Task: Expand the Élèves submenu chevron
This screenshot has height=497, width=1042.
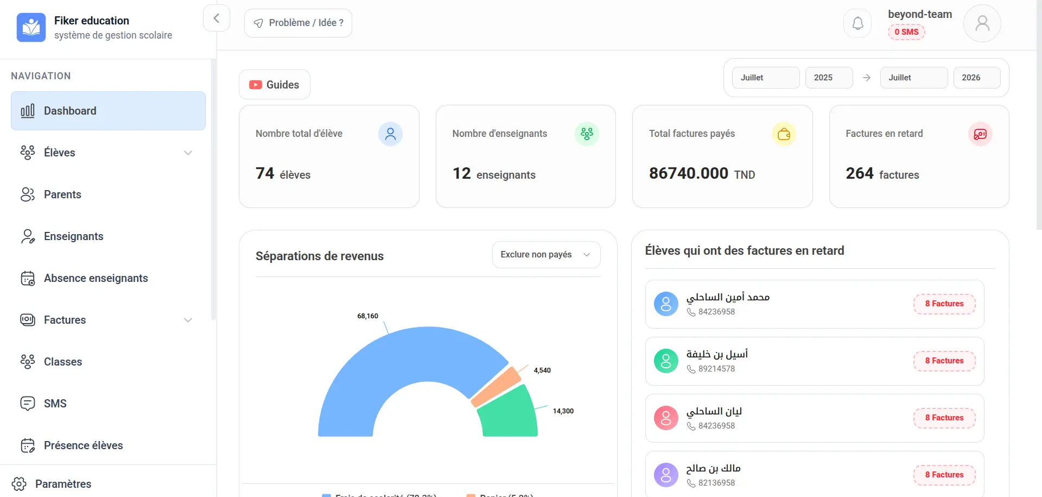Action: tap(188, 153)
